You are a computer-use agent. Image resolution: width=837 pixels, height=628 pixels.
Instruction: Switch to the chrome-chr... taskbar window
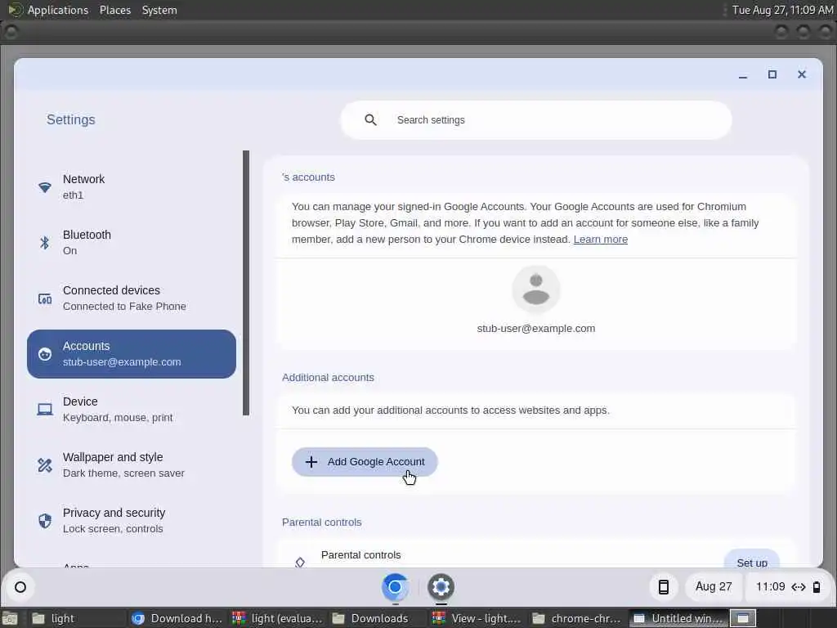(578, 618)
